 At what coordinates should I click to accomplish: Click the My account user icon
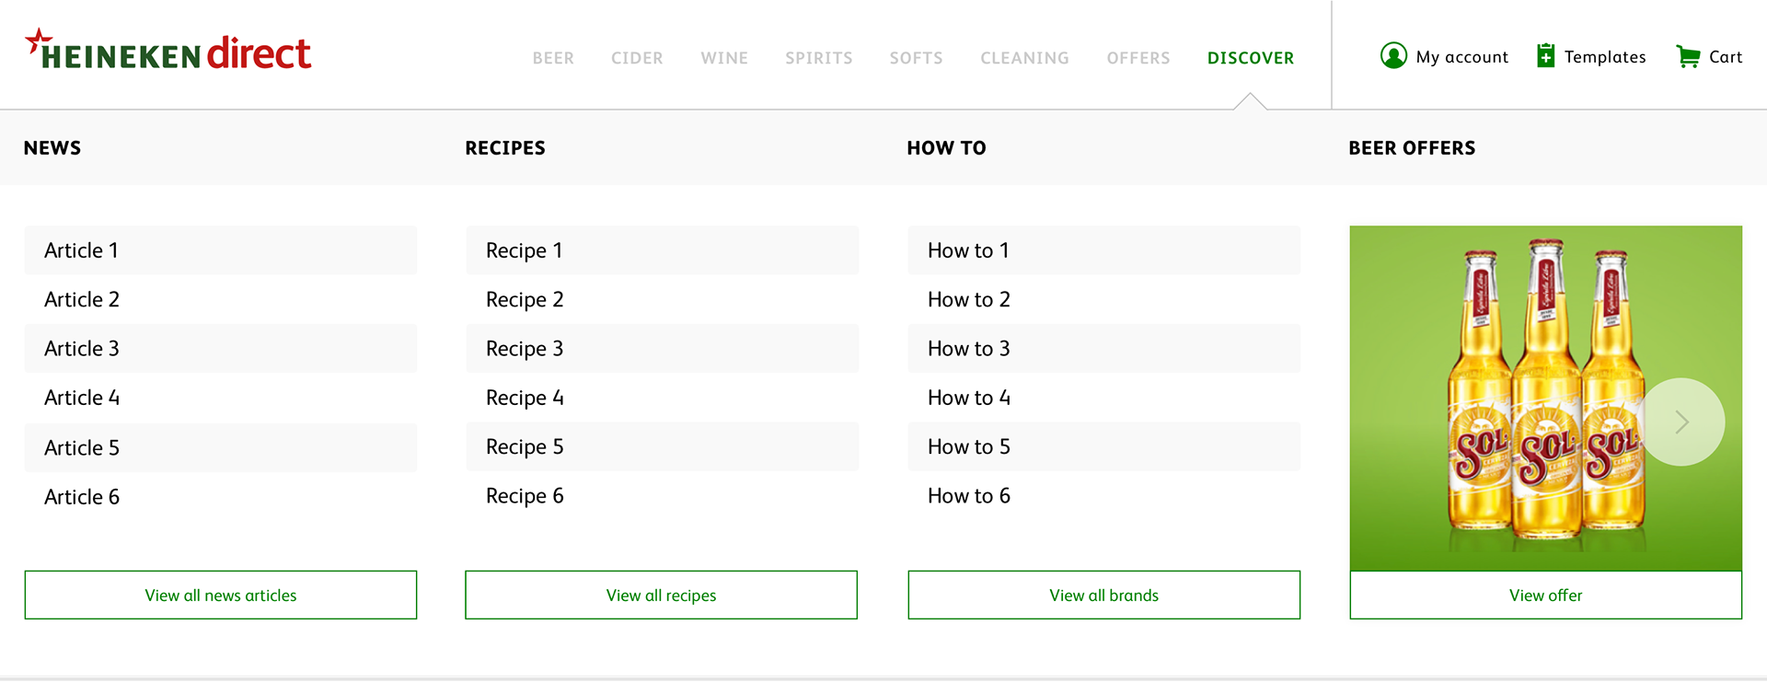[1393, 56]
